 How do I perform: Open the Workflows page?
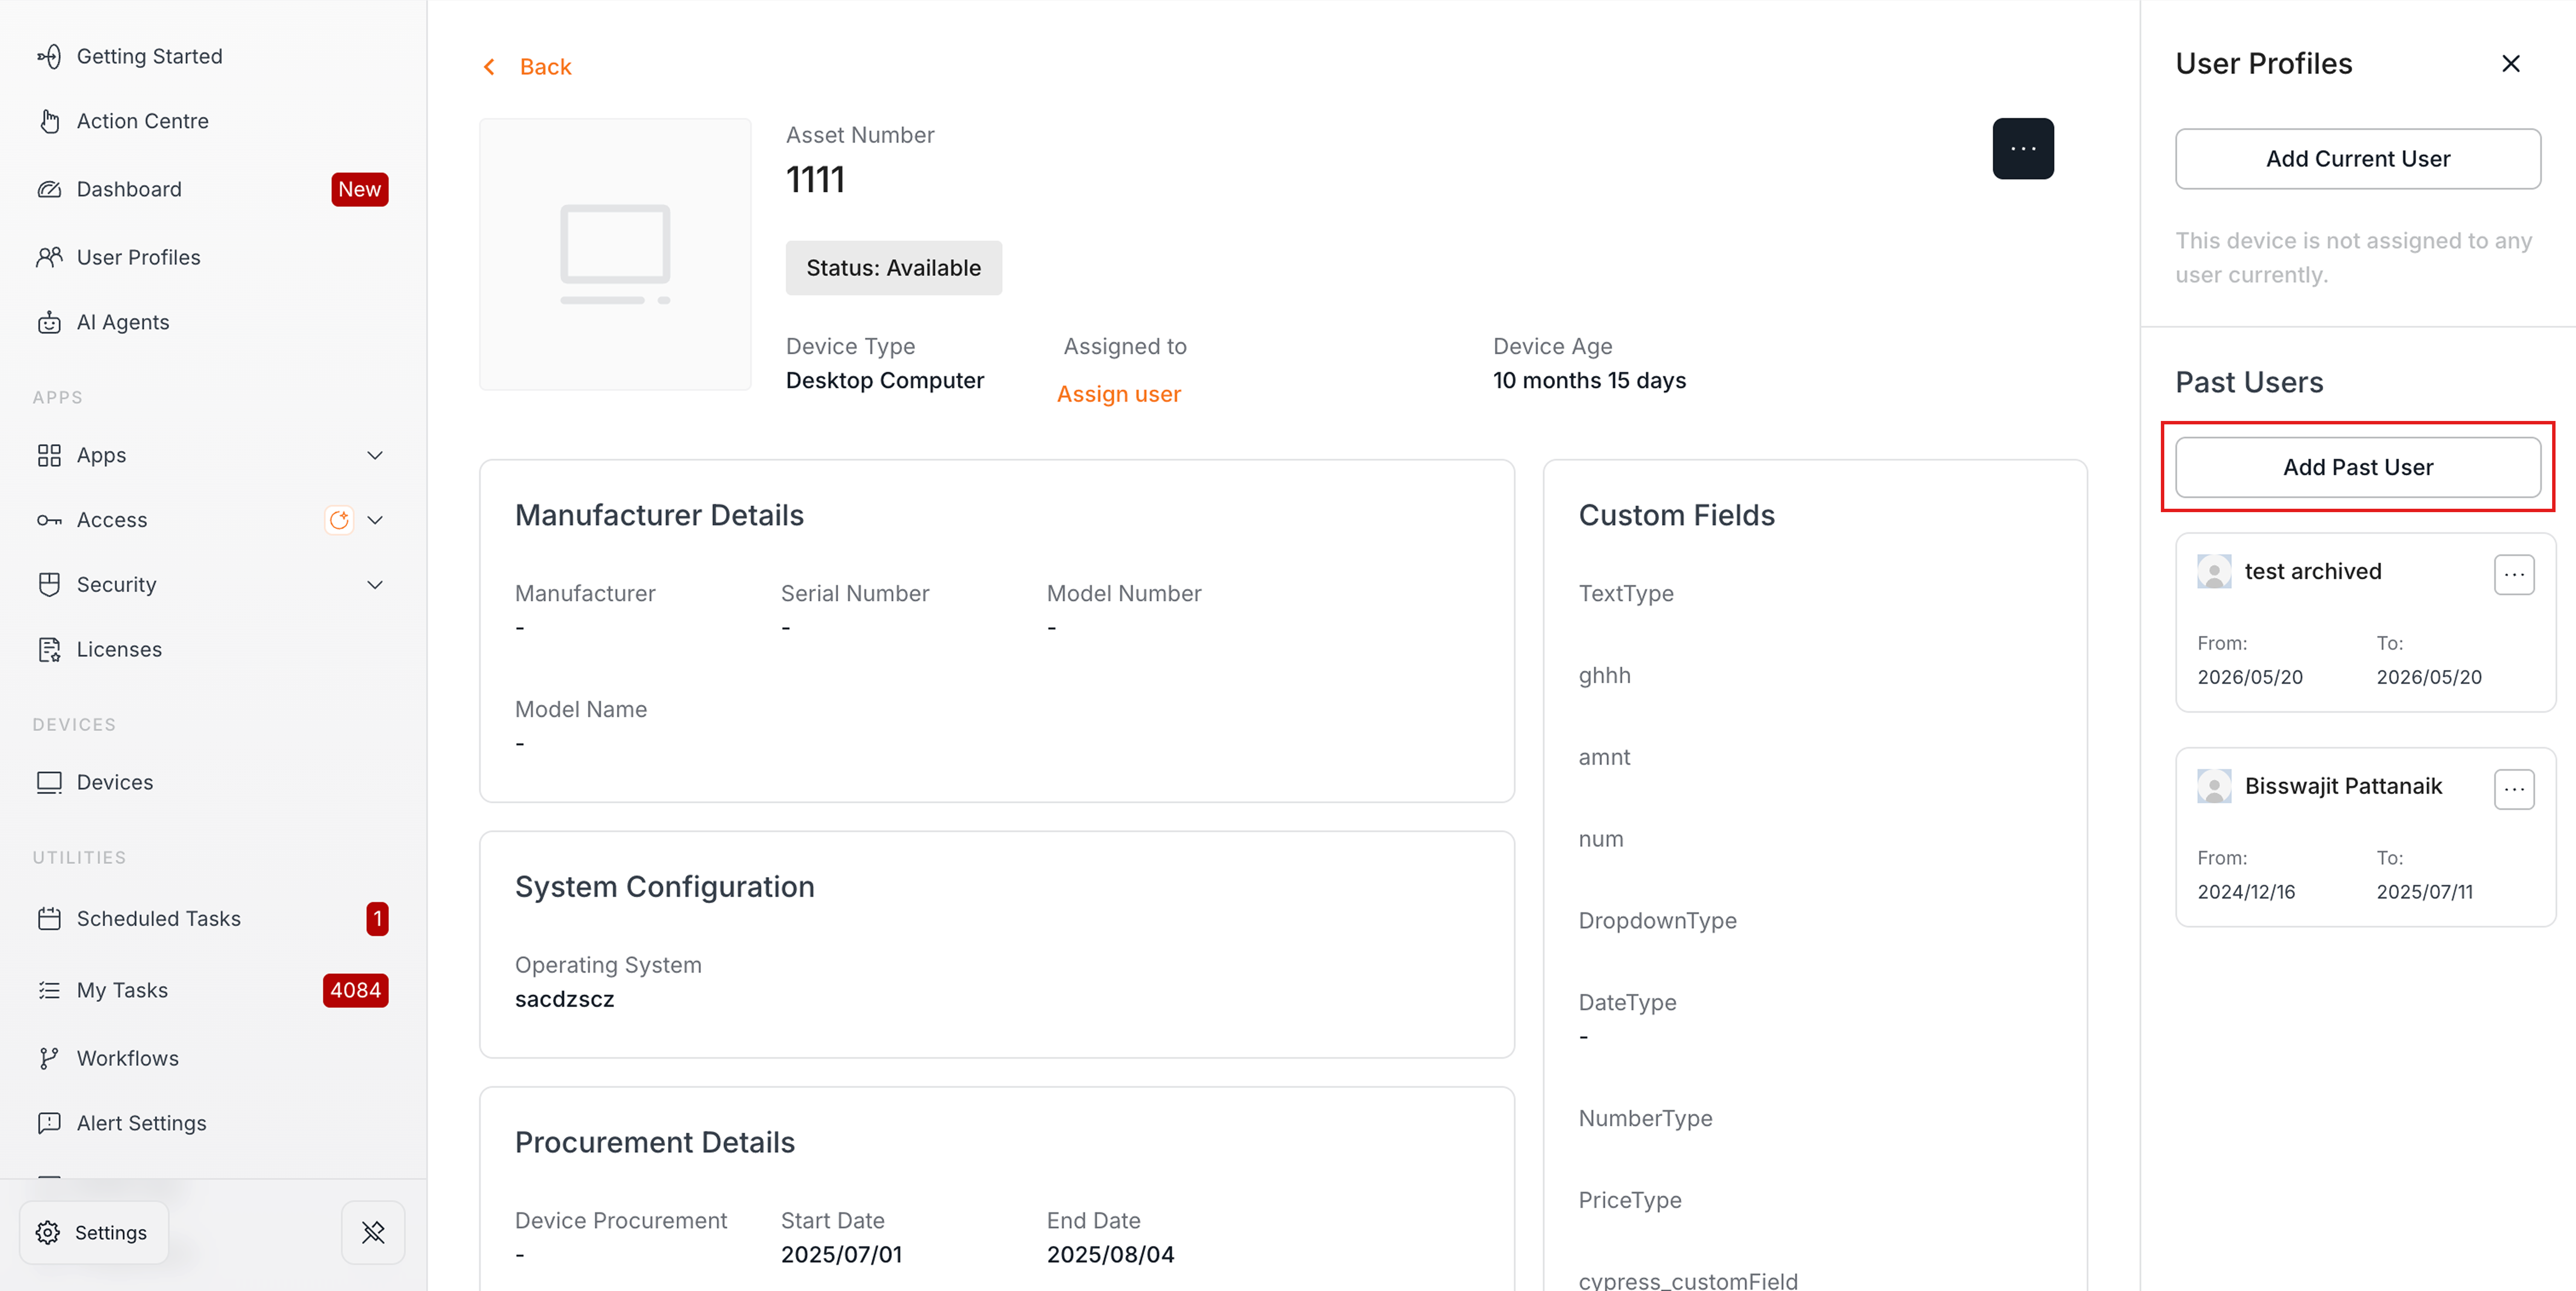click(127, 1058)
